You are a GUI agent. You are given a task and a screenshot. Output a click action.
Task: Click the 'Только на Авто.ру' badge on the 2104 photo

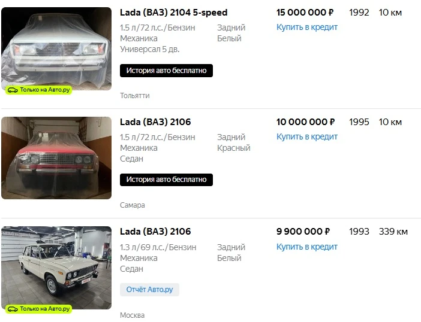[38, 90]
